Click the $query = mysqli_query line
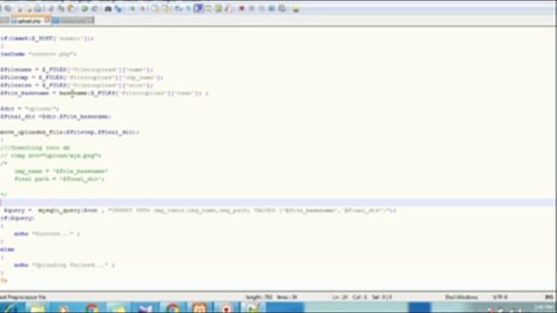This screenshot has width=557, height=313. [x=200, y=210]
